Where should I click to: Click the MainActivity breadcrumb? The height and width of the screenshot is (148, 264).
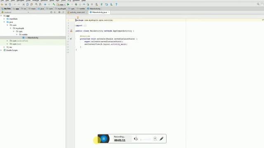click(94, 9)
